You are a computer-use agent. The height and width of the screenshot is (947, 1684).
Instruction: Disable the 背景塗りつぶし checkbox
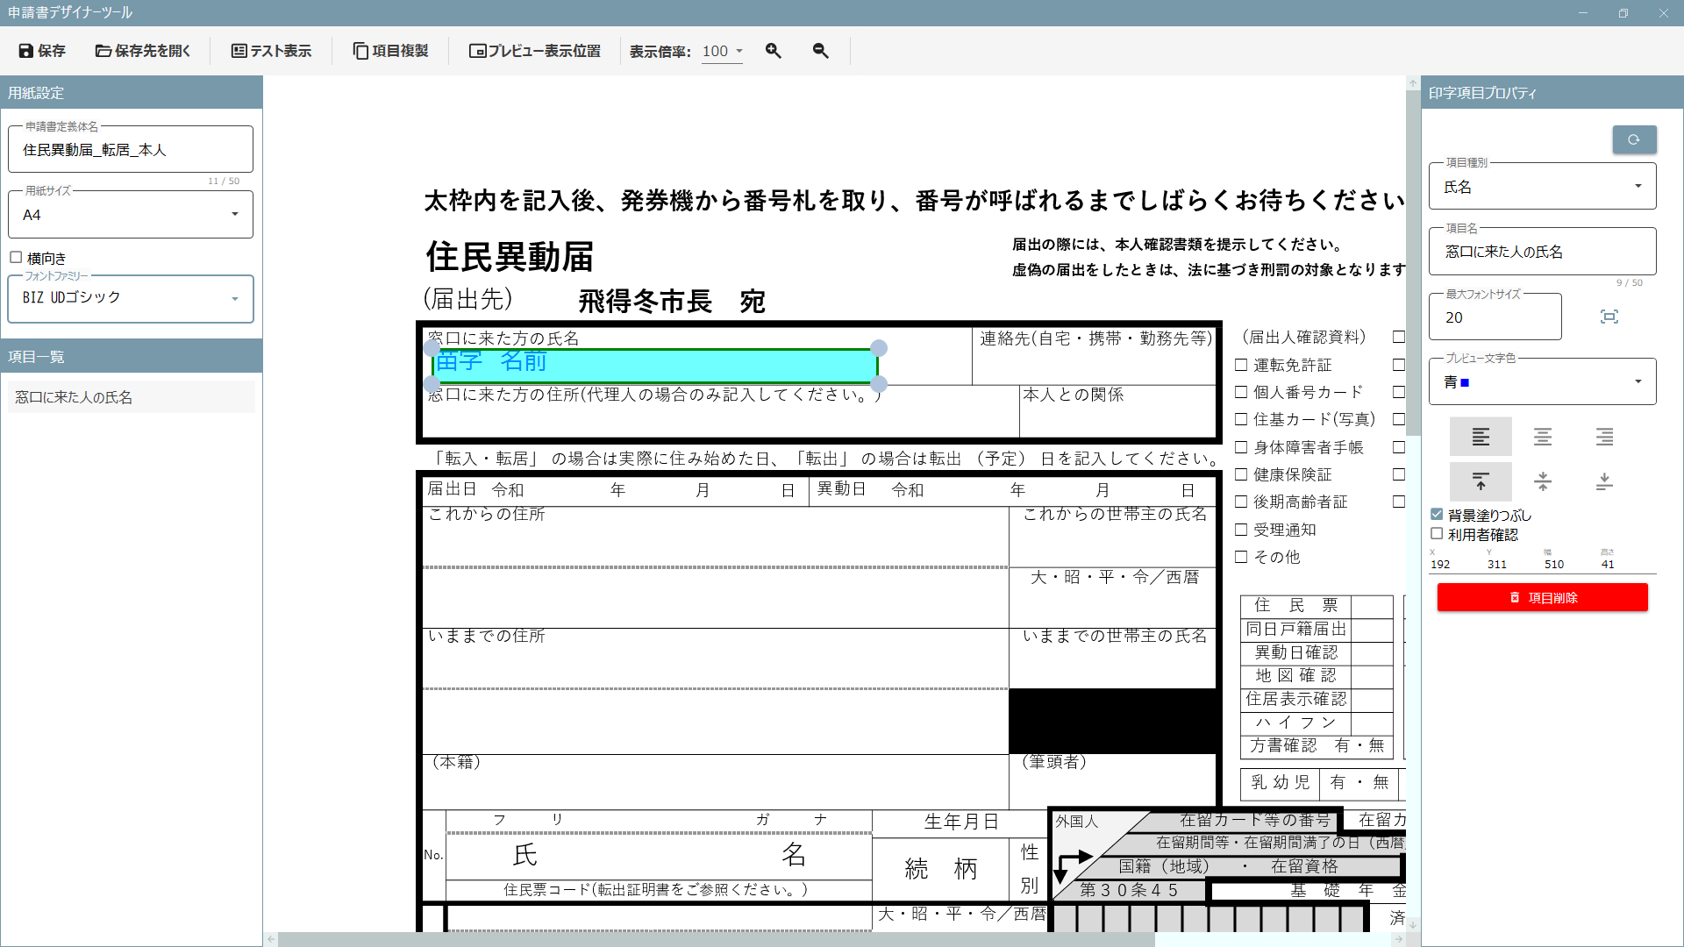[1437, 514]
